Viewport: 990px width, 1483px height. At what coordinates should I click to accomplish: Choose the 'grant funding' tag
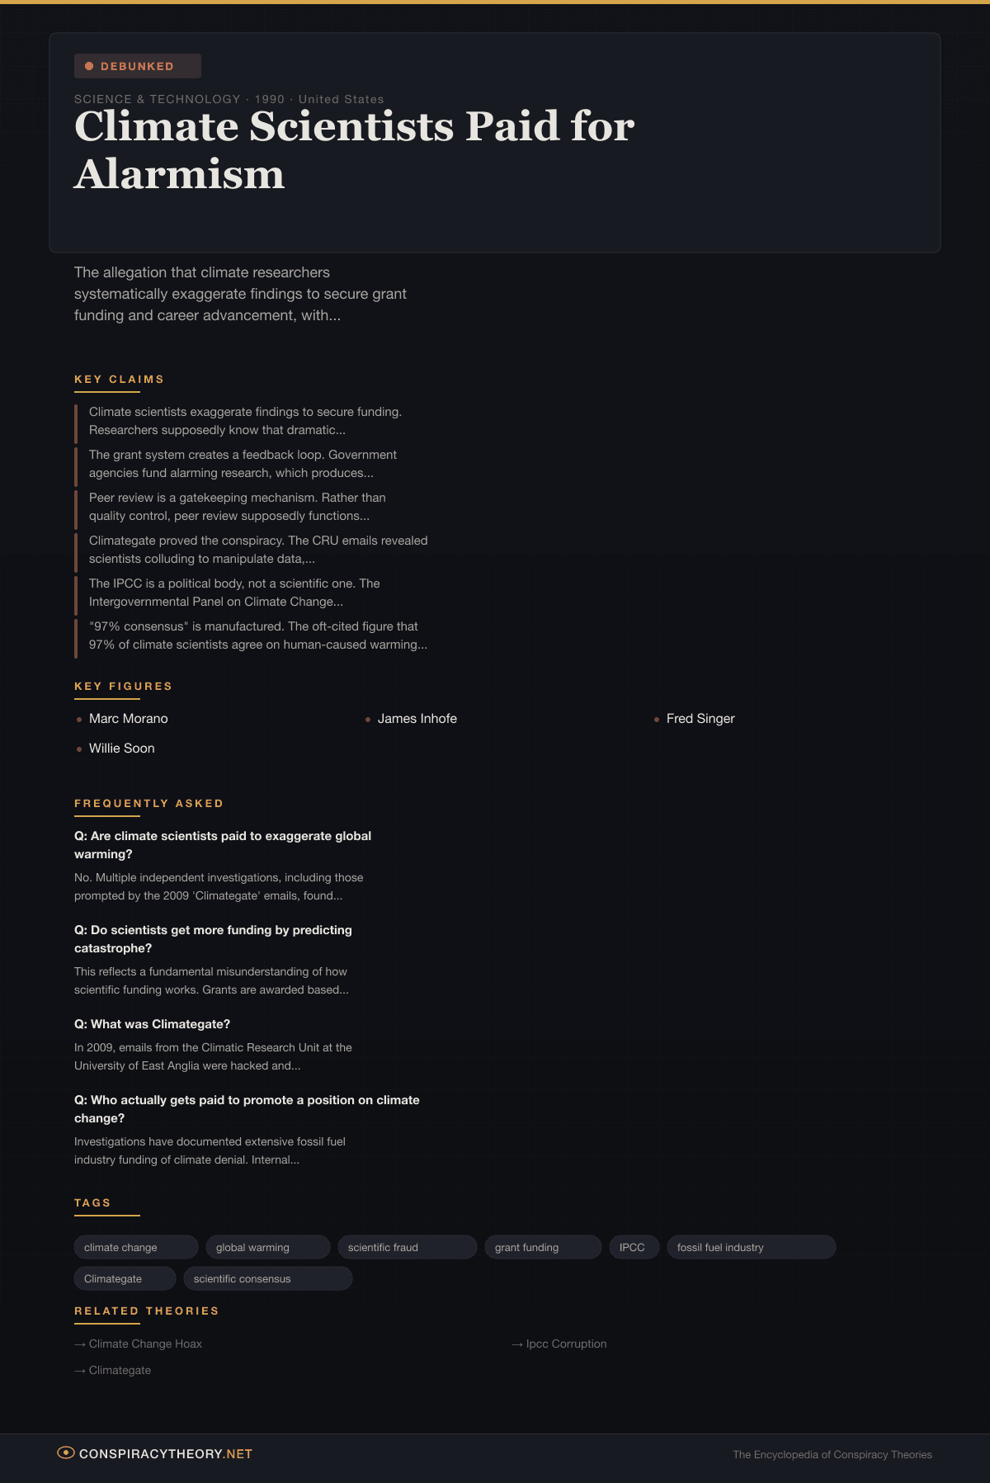point(542,1247)
